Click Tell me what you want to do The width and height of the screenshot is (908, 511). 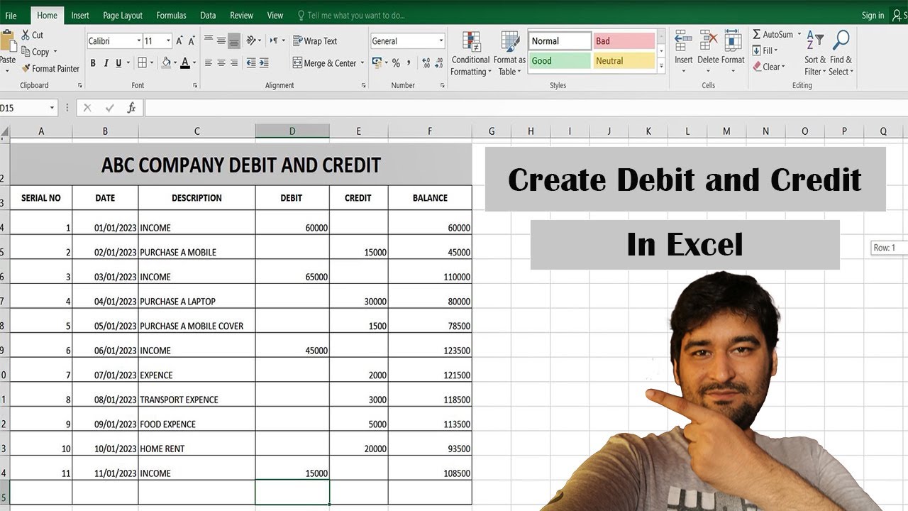[x=351, y=16]
